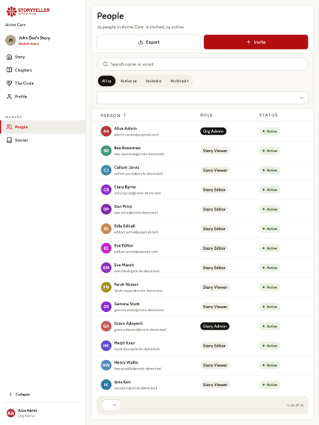319x425 pixels.
Task: Click Eve Marsh's EM avatar
Action: click(106, 268)
